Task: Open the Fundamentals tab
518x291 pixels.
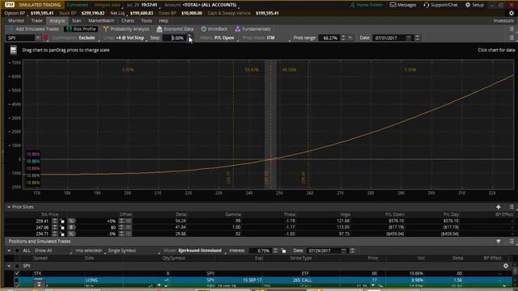Action: (x=253, y=29)
